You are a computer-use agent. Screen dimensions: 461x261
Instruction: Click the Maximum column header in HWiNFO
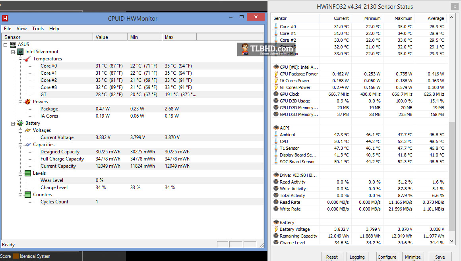tap(399, 18)
